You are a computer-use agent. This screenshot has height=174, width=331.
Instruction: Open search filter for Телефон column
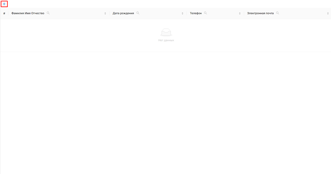[206, 13]
